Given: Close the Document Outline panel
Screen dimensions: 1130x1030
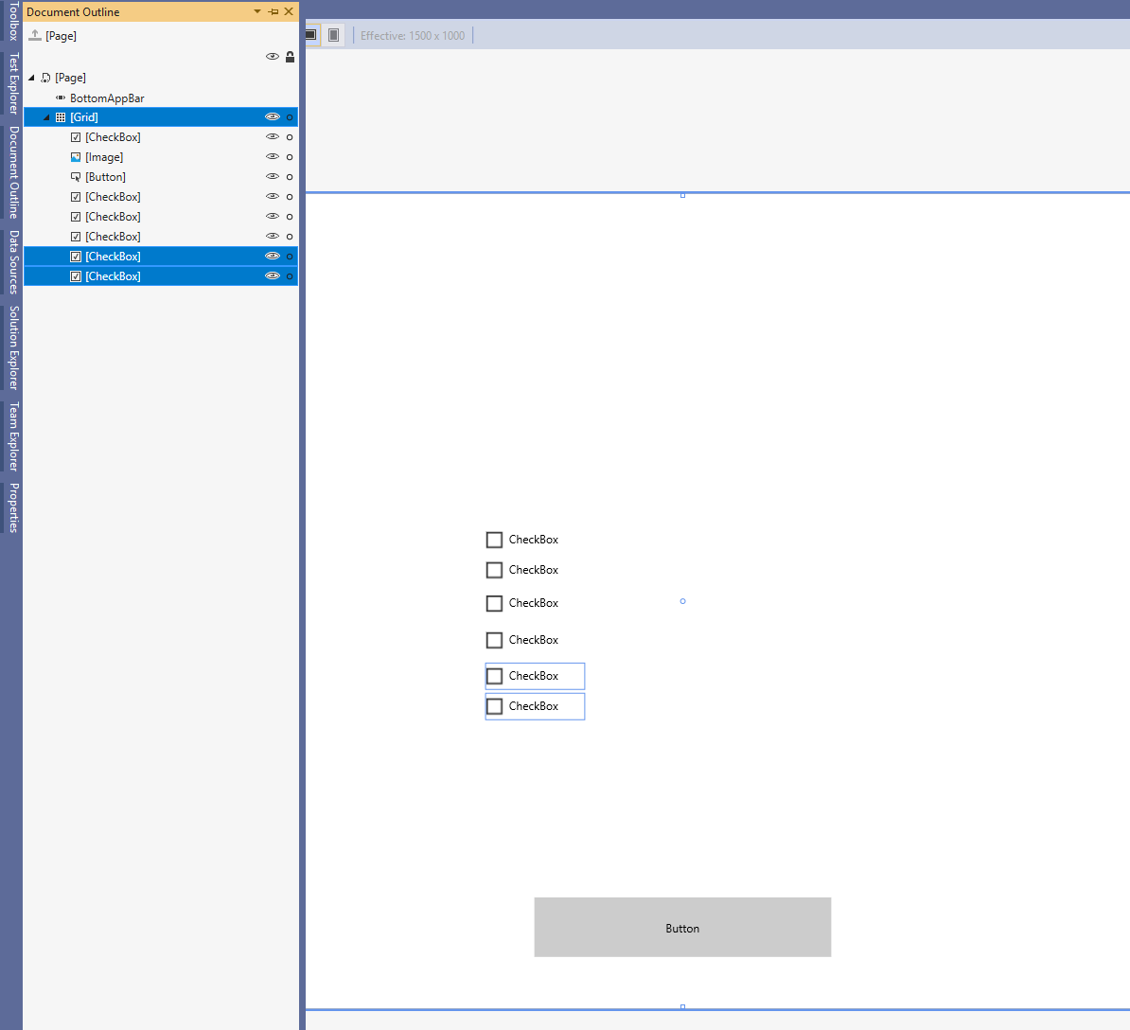Looking at the screenshot, I should [289, 11].
